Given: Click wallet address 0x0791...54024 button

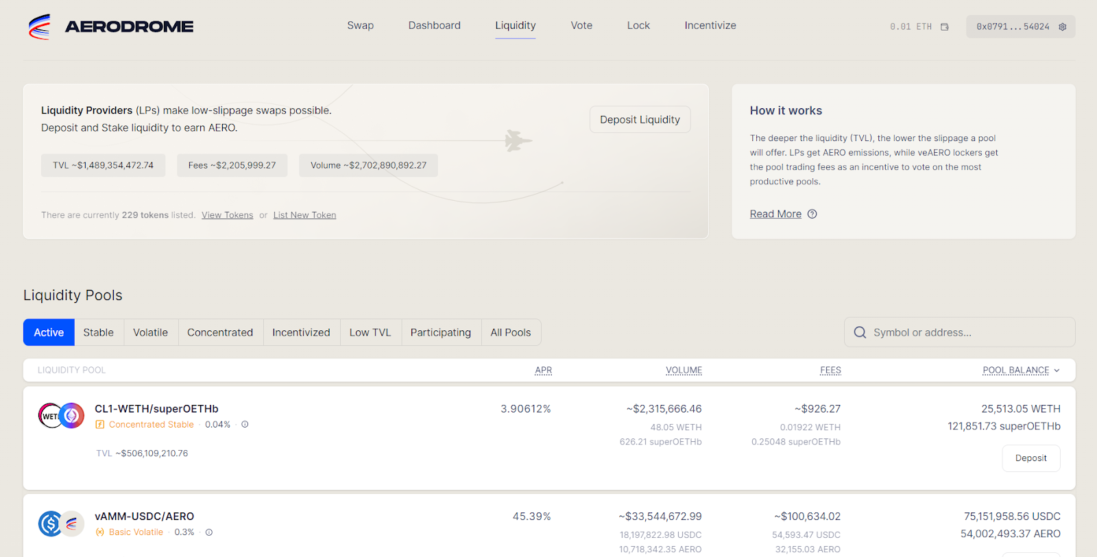Looking at the screenshot, I should coord(1020,27).
